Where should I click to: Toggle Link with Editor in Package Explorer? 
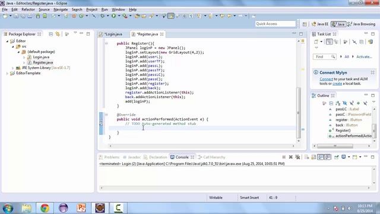pos(58,34)
